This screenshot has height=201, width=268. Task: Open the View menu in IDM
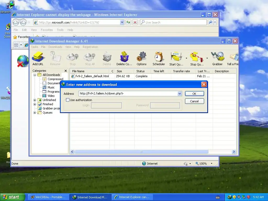pyautogui.click(x=68, y=47)
